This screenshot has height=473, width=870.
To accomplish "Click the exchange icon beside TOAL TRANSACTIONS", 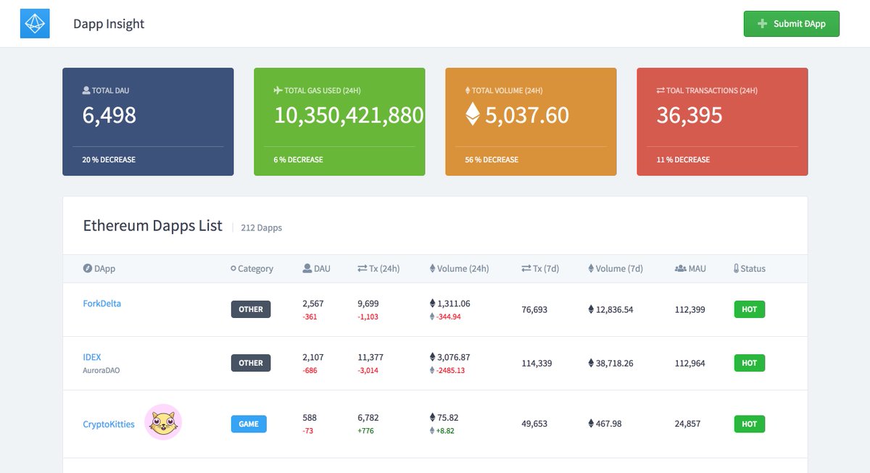I will click(660, 91).
